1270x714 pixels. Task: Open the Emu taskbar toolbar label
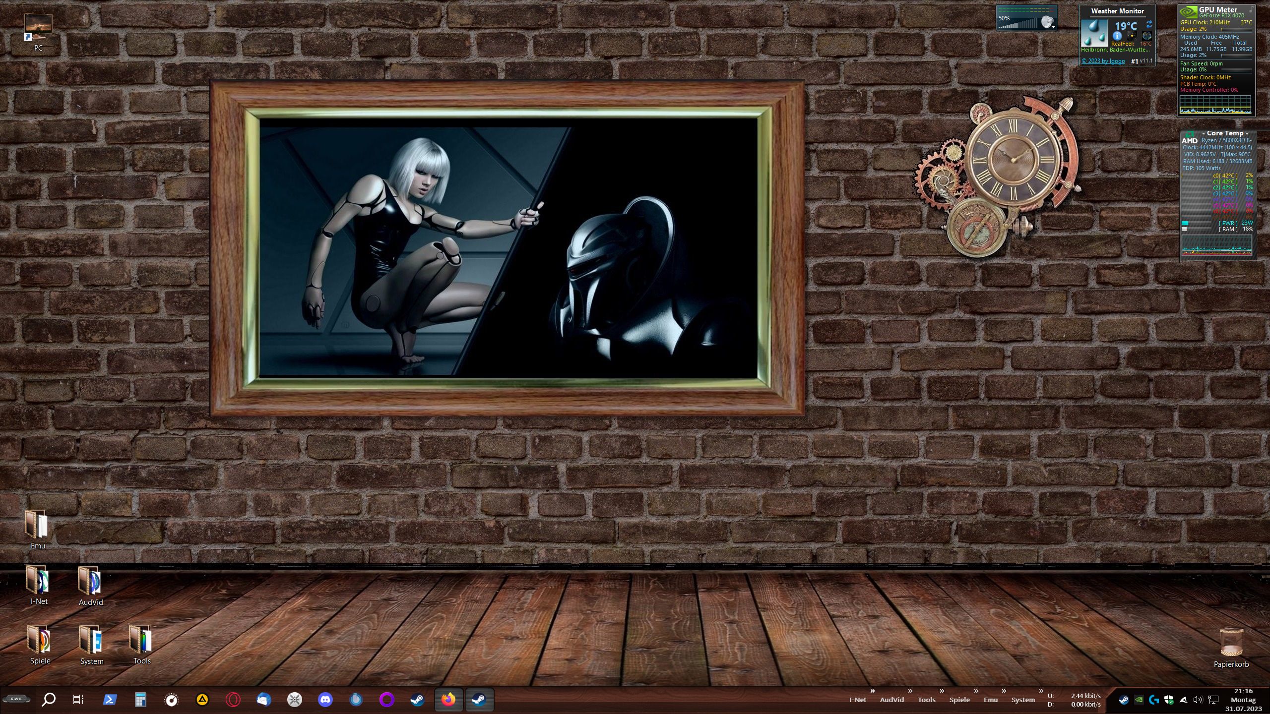[x=990, y=700]
